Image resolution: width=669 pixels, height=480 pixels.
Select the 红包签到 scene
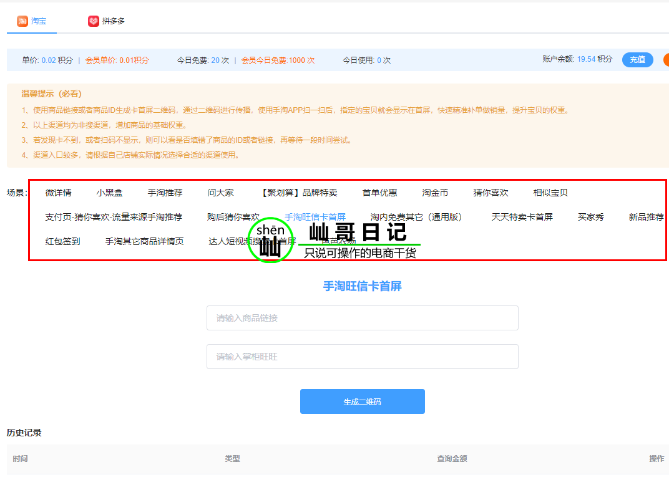(x=62, y=241)
